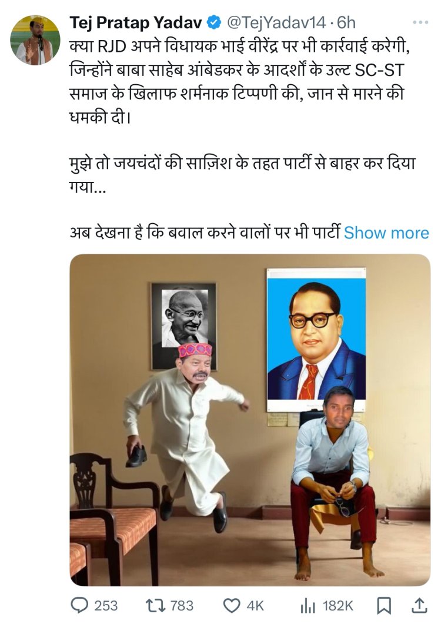Click the 182K views count
The height and width of the screenshot is (627, 441).
pos(338,606)
